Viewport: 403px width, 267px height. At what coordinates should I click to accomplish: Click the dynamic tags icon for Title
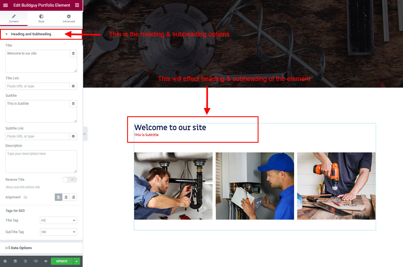pos(73,54)
